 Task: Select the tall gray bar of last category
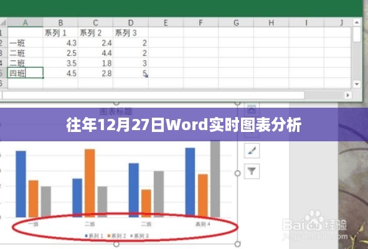click(x=215, y=179)
